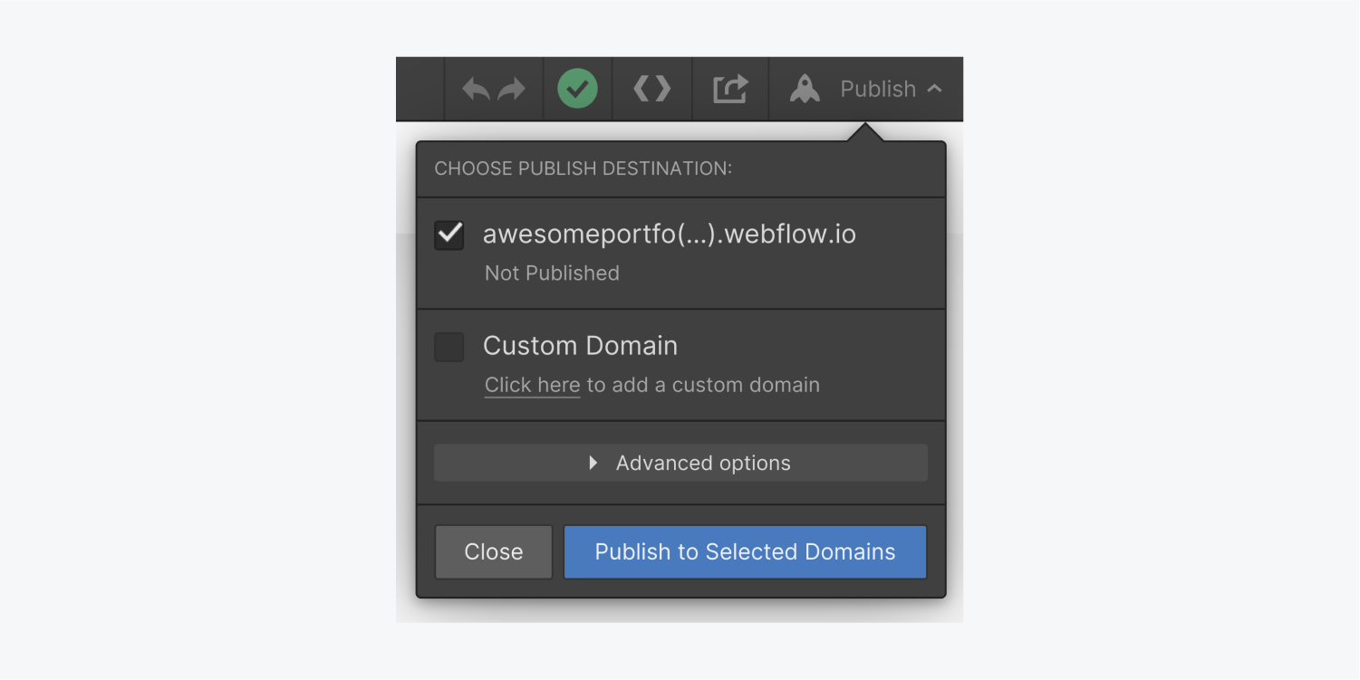Follow the Click here link to add a custom domain
Screen dimensions: 1360x680
(x=531, y=384)
